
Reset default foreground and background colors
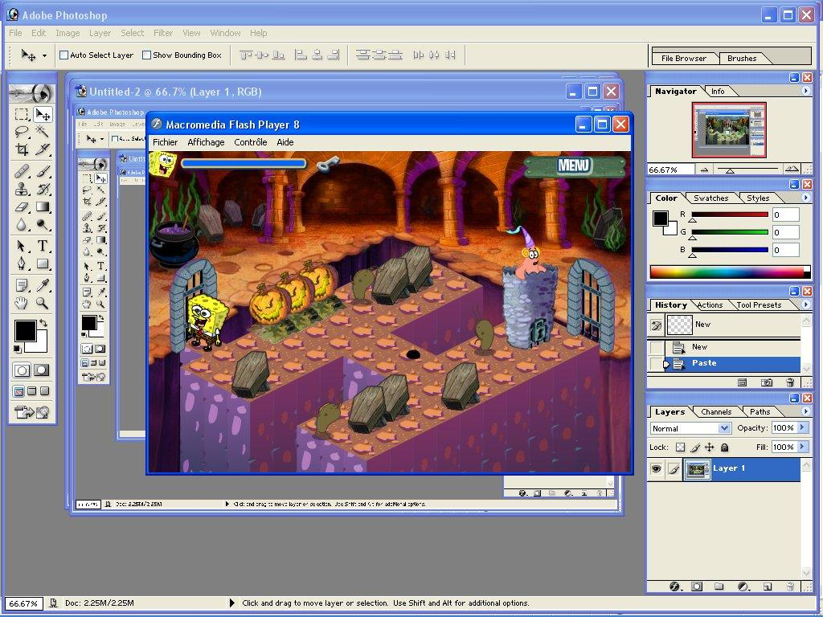click(18, 349)
